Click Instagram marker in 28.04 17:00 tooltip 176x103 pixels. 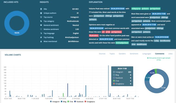coord(114,72)
